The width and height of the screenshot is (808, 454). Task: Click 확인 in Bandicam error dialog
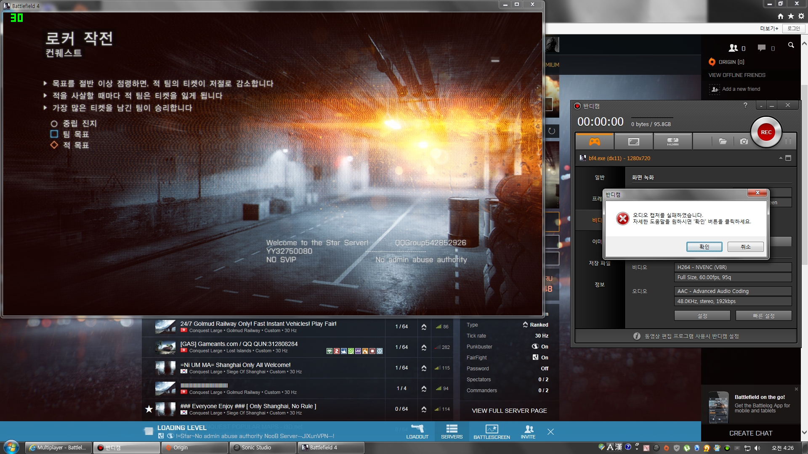point(704,247)
